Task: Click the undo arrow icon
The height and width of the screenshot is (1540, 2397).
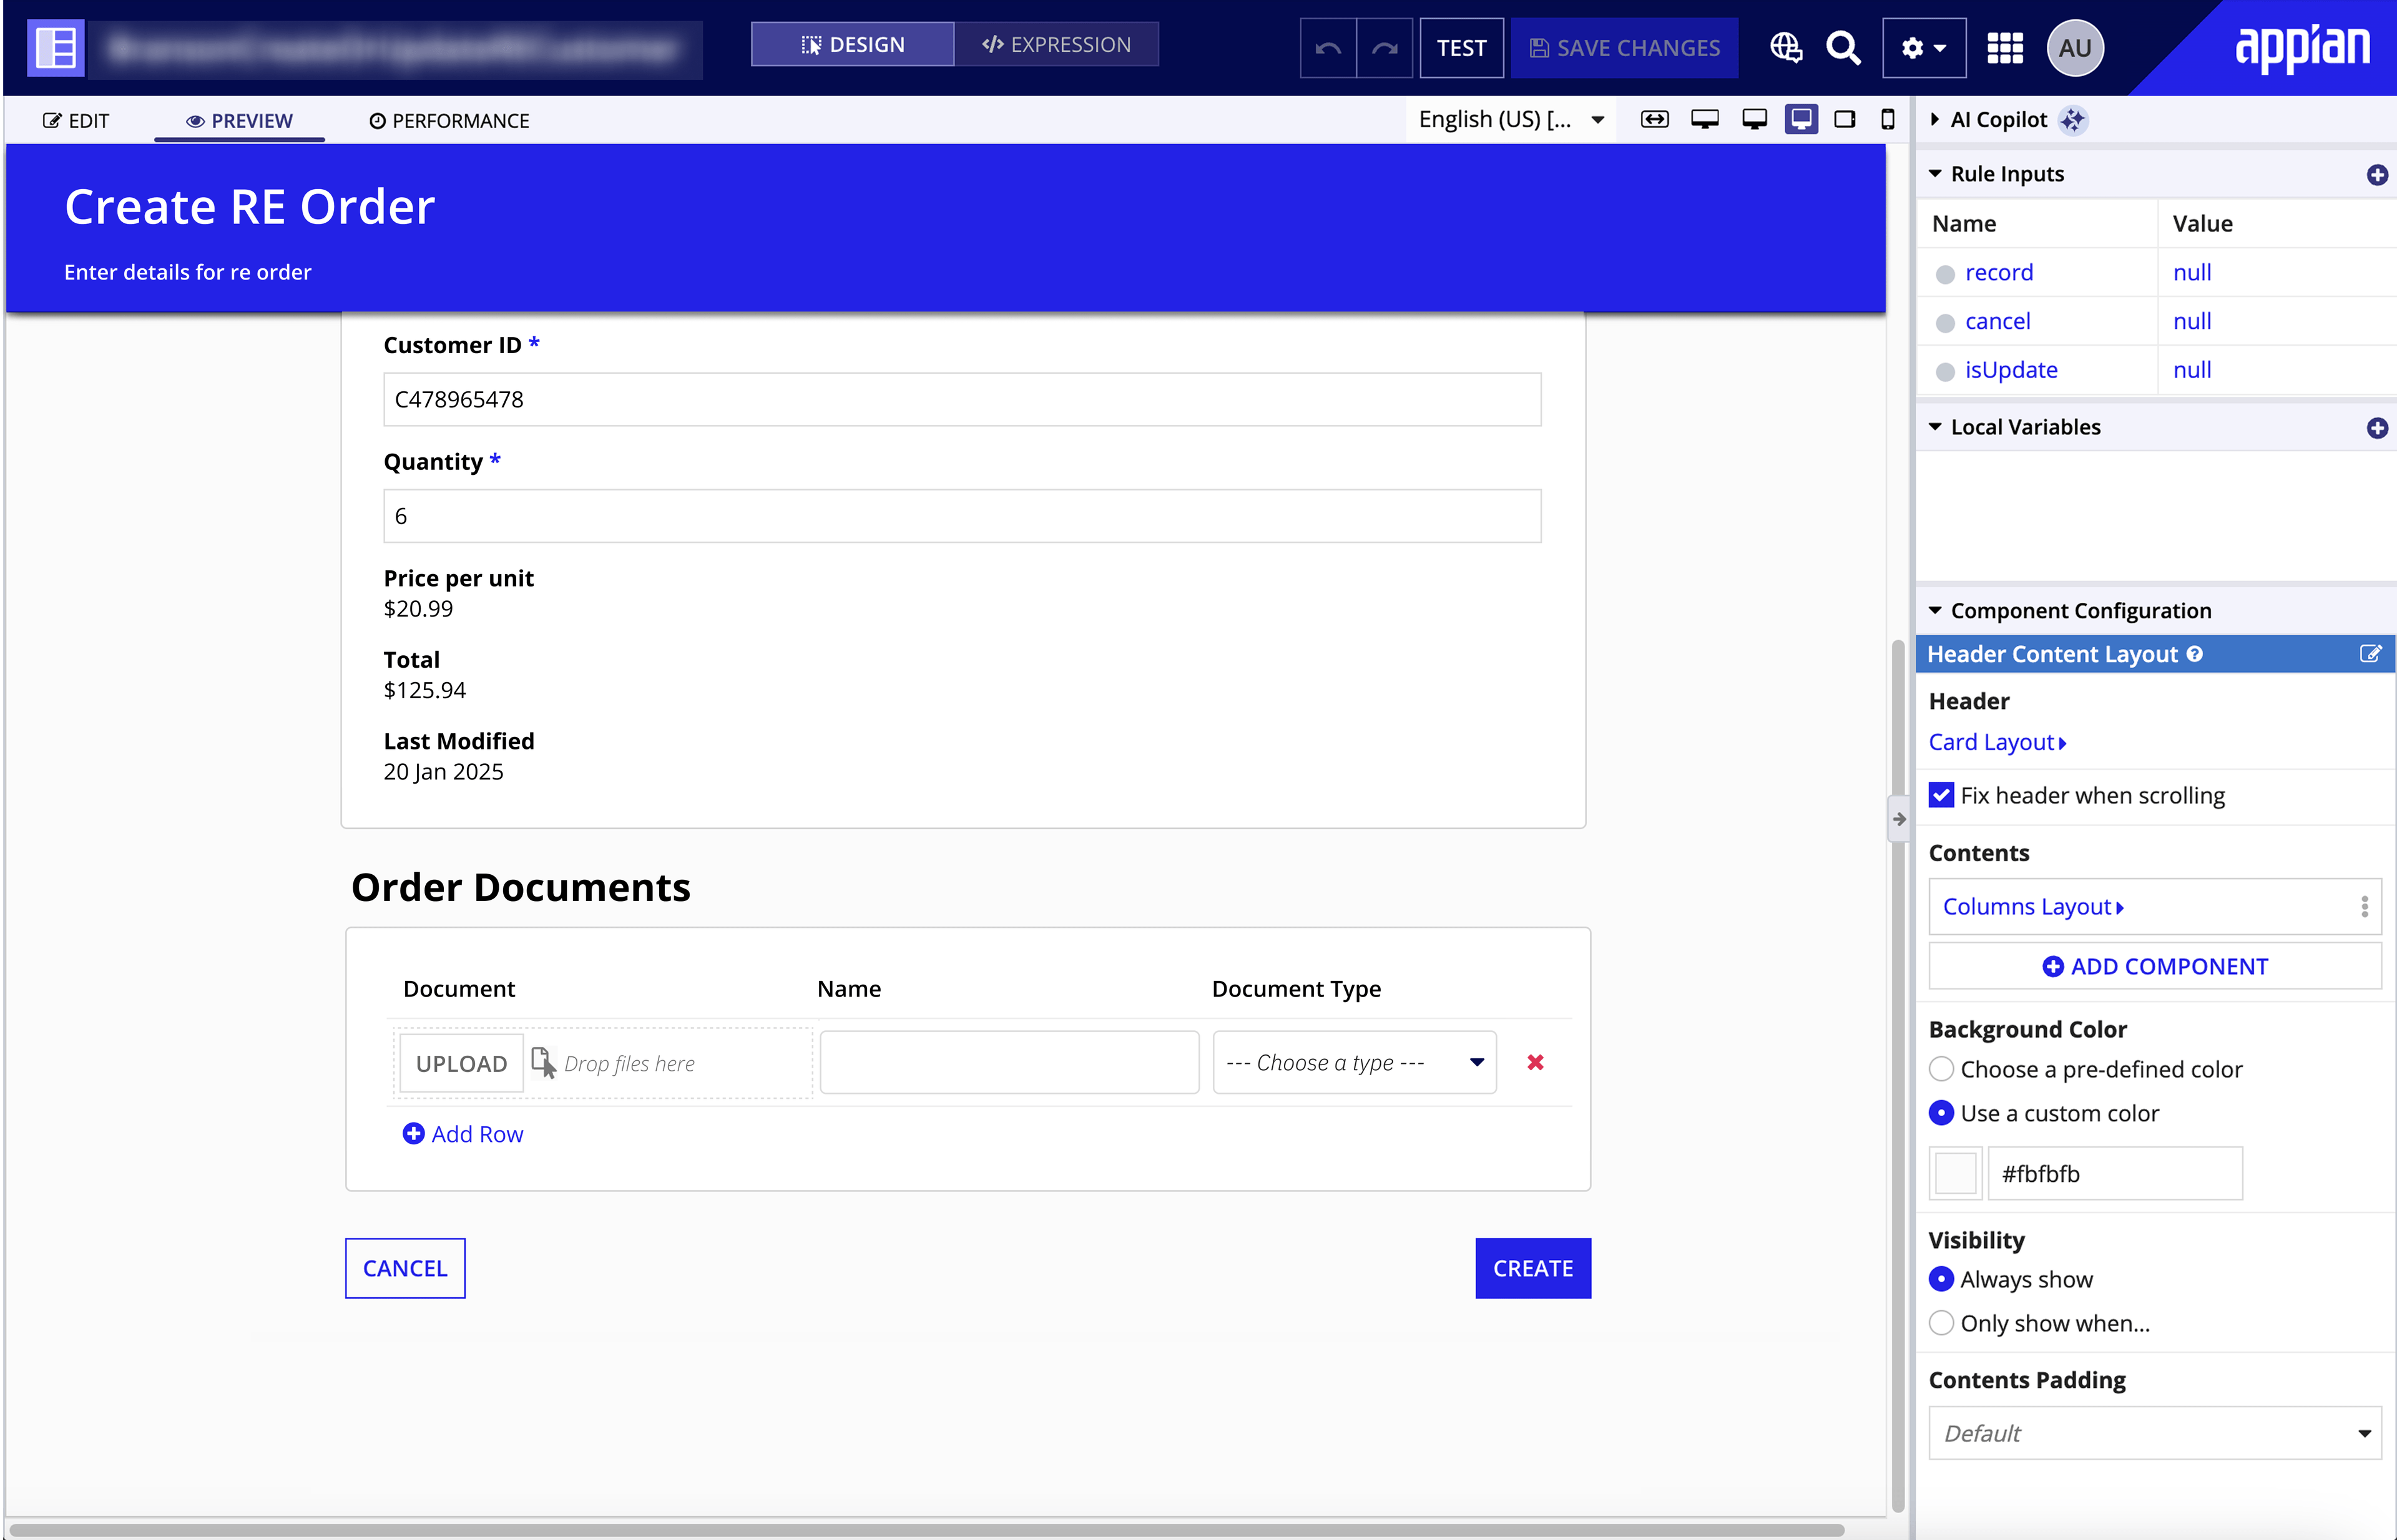Action: point(1328,48)
